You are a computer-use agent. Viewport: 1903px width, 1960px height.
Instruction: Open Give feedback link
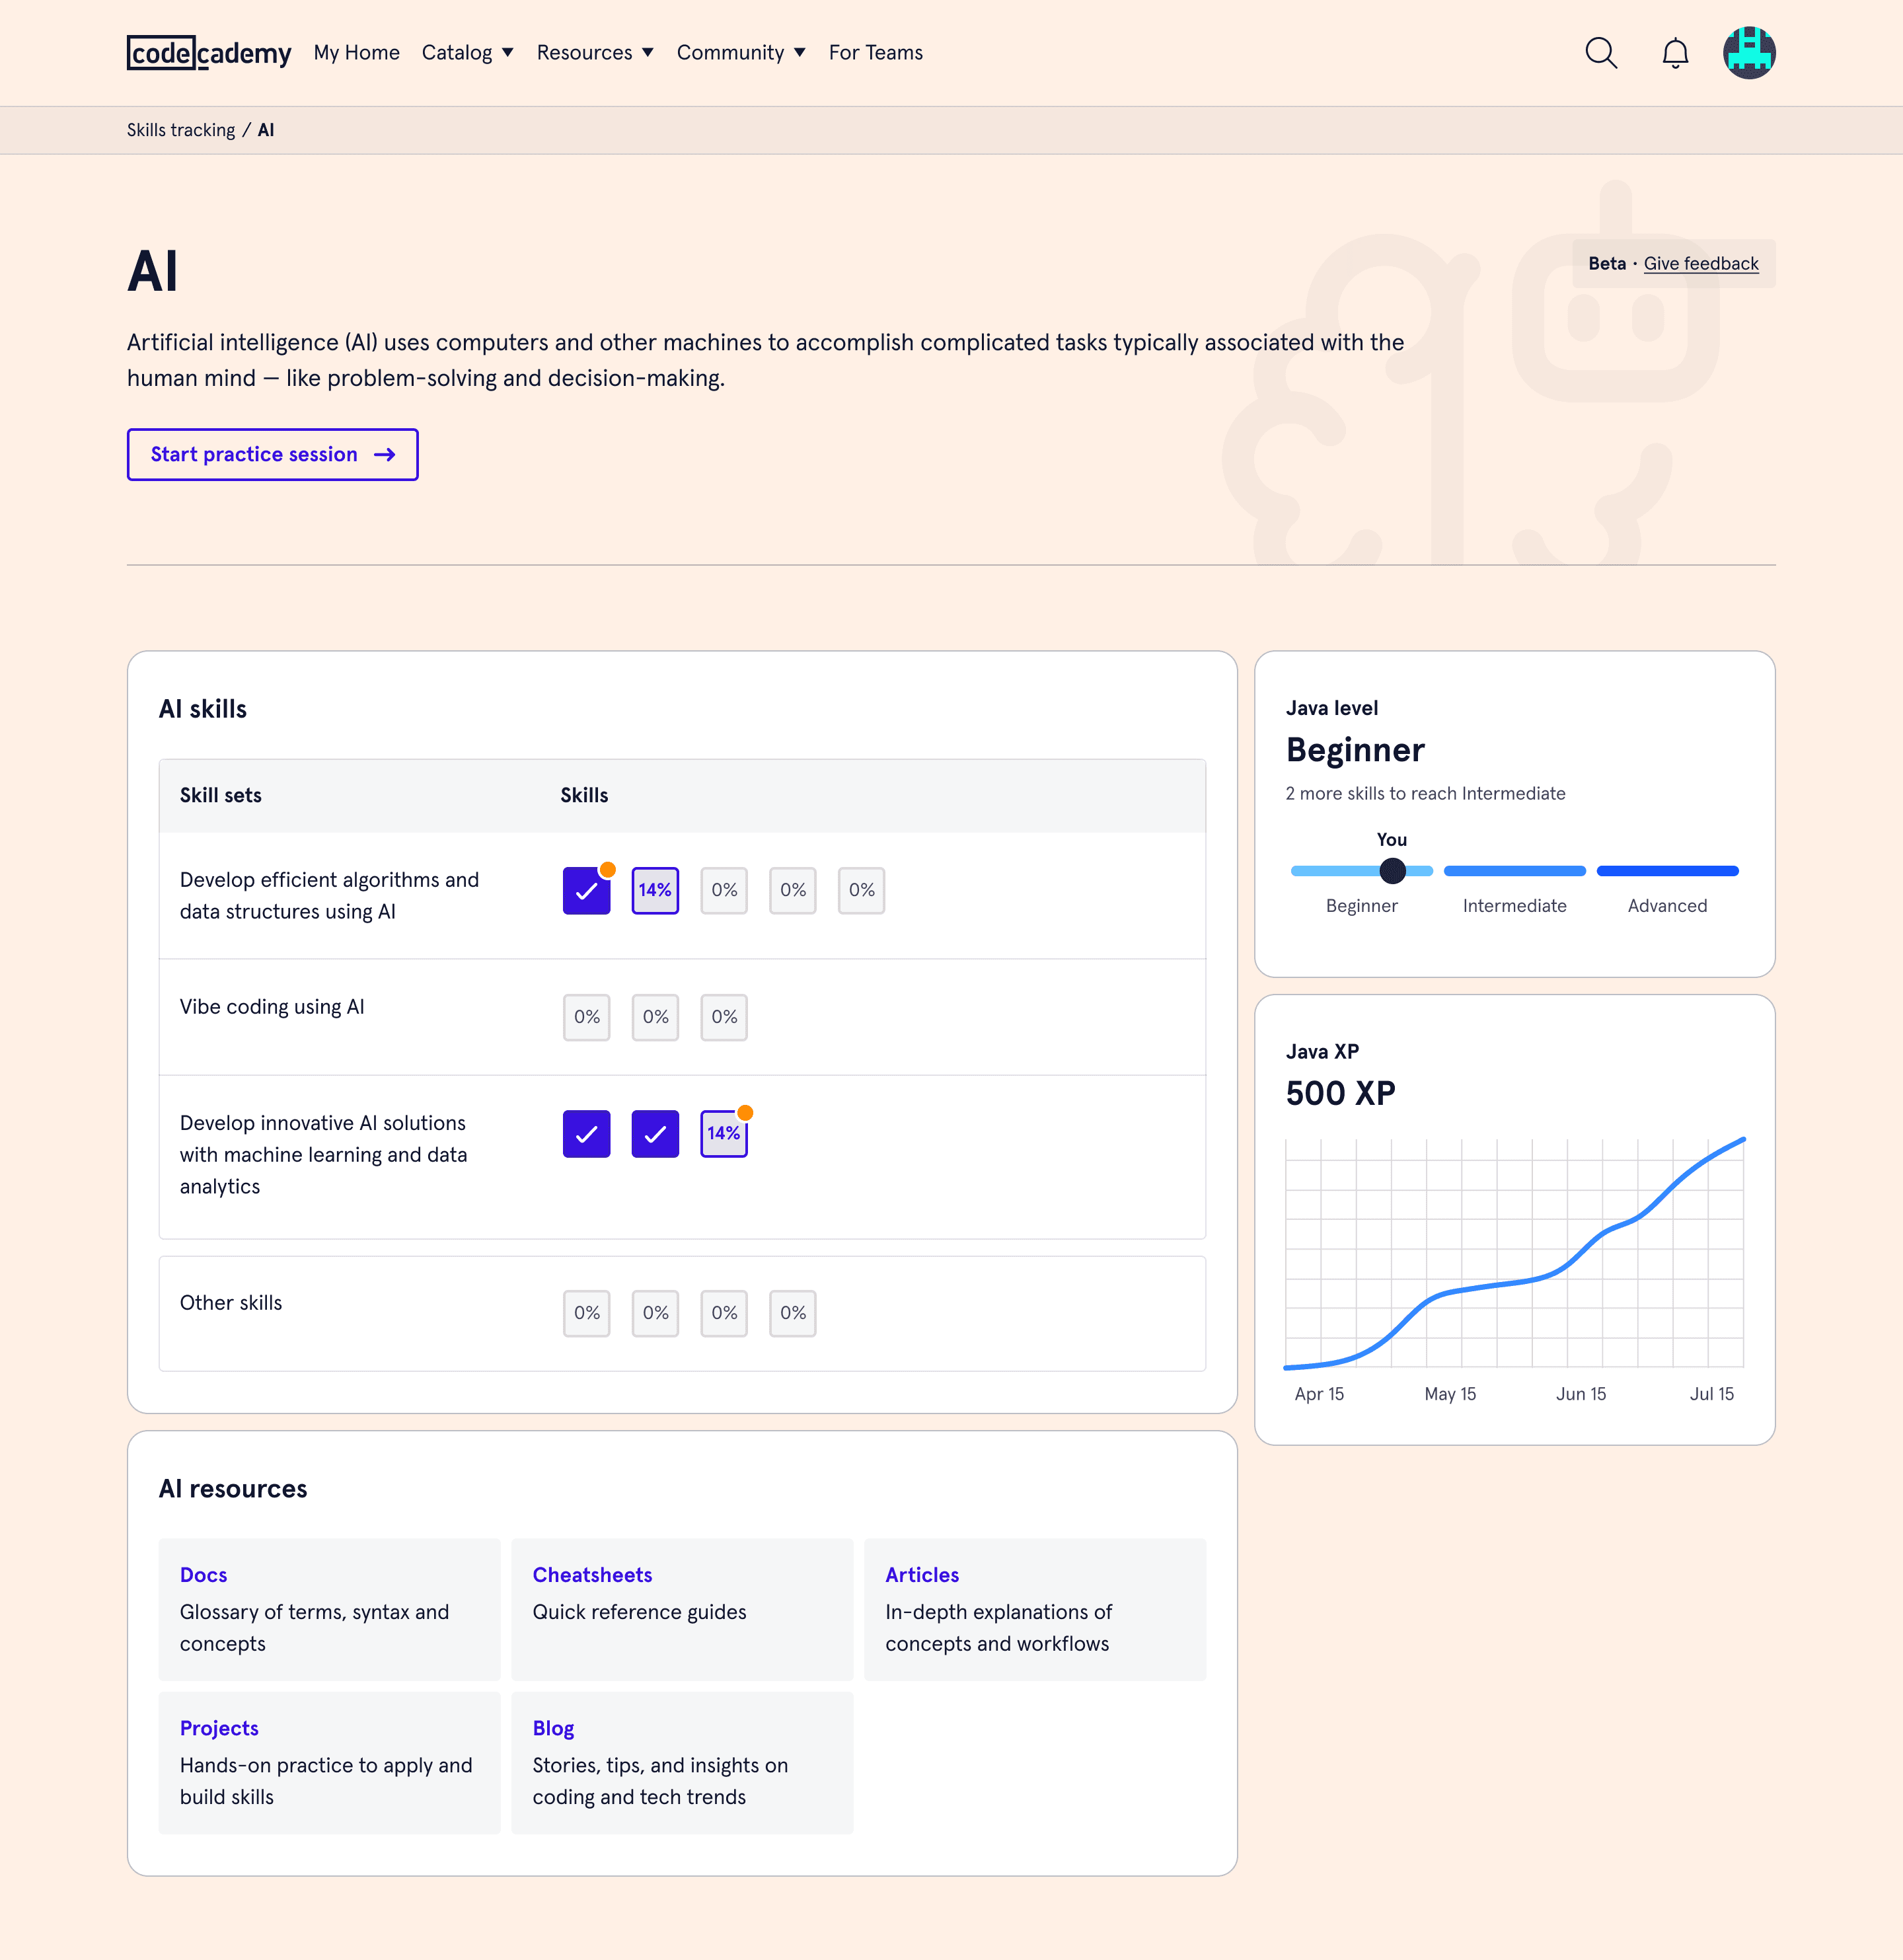[x=1701, y=264]
